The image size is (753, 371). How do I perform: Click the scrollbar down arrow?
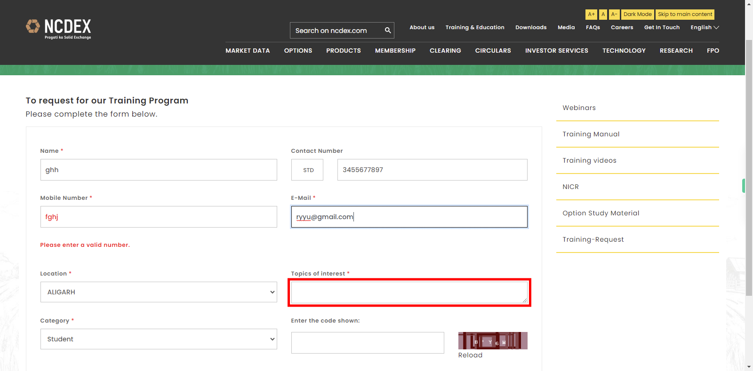click(x=749, y=367)
